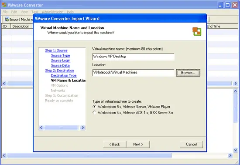
Task: Click the Description column header
Action: (22, 26)
